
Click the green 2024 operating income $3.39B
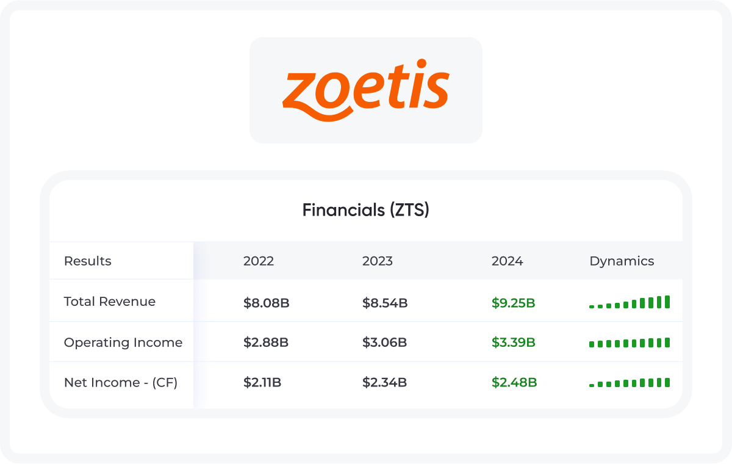coord(514,343)
